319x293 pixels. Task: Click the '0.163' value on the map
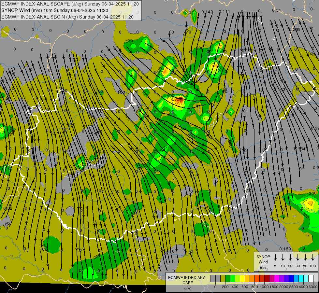click(x=280, y=90)
